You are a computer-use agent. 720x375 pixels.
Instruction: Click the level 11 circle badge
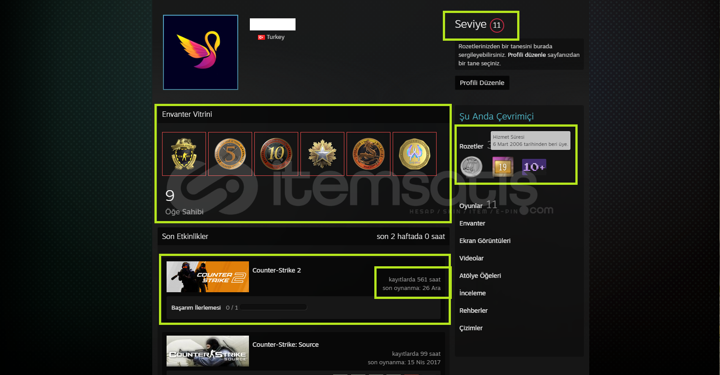click(x=497, y=26)
